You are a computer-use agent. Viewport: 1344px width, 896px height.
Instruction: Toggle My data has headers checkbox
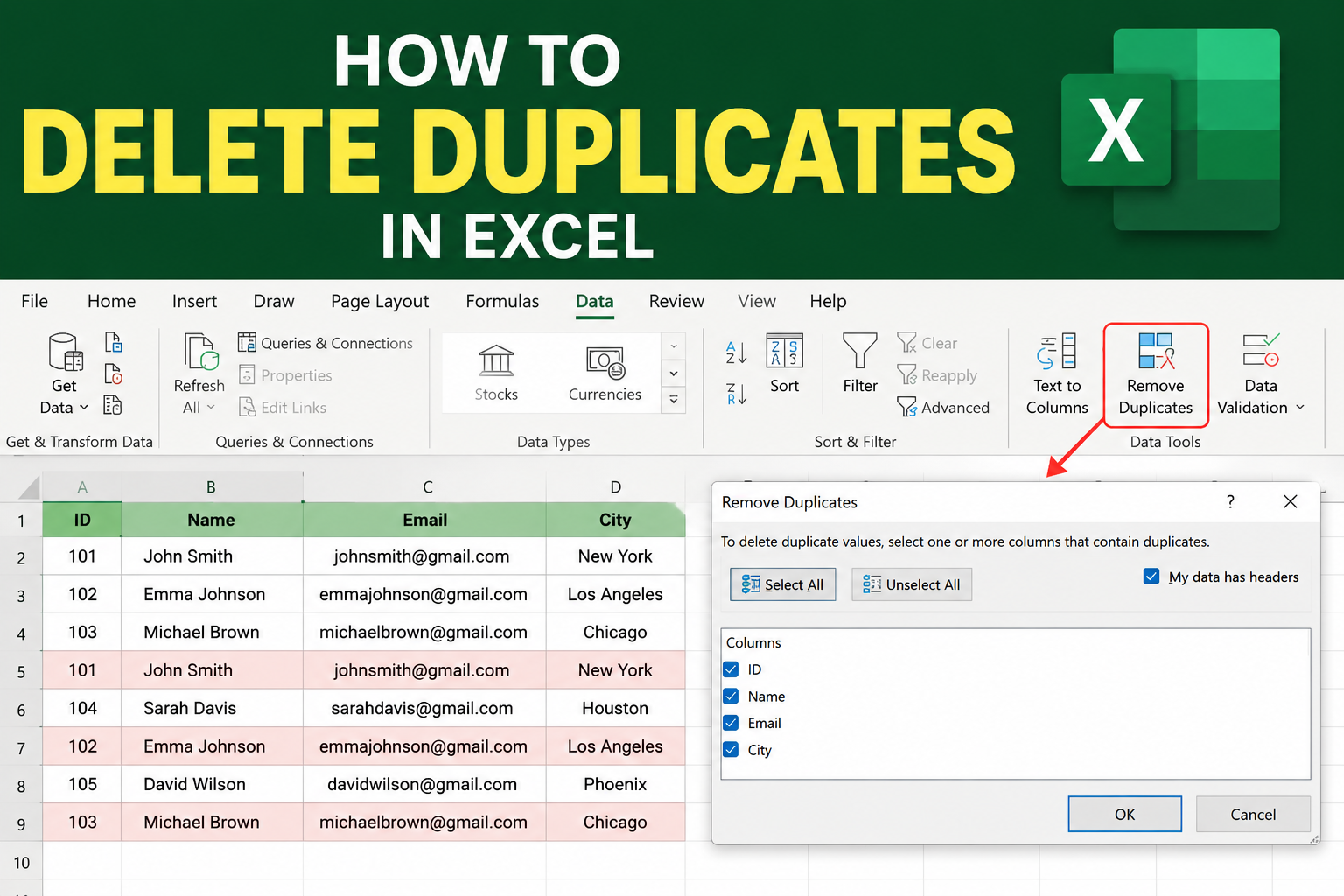1151,577
